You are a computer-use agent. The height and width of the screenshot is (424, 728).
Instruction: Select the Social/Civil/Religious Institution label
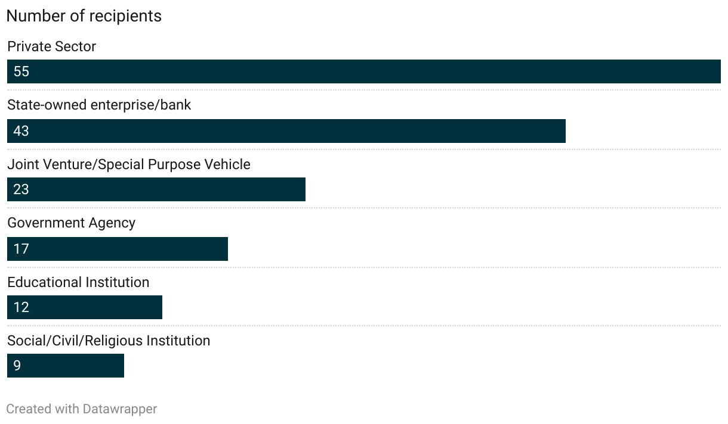click(x=109, y=341)
